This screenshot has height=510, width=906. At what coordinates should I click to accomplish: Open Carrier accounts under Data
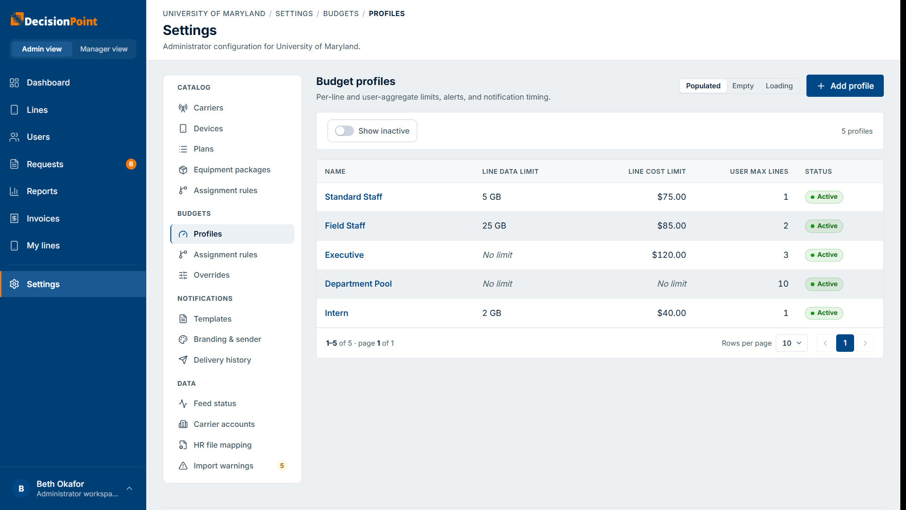(232, 424)
